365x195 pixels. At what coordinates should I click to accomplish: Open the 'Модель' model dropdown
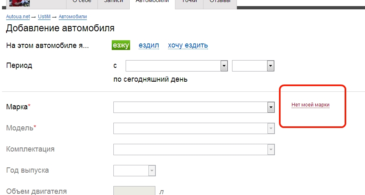[x=194, y=128]
